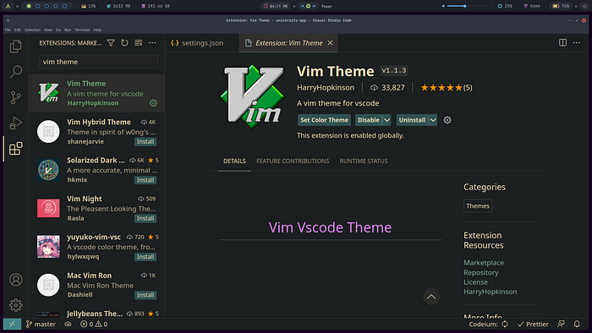Open the Terminal menu
592x333 pixels.
(82, 30)
